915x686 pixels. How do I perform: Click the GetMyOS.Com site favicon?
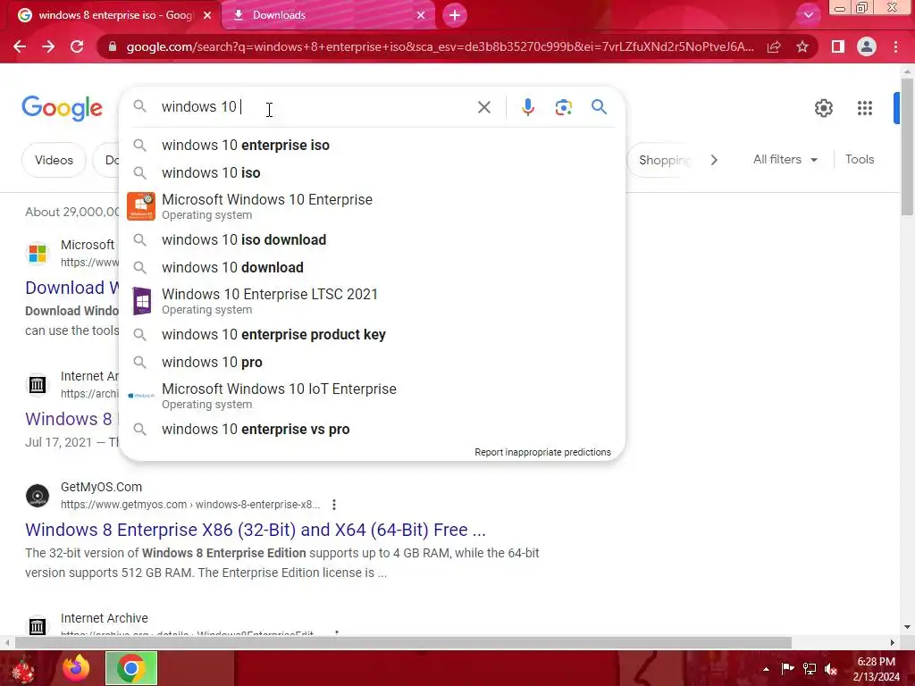click(x=38, y=496)
